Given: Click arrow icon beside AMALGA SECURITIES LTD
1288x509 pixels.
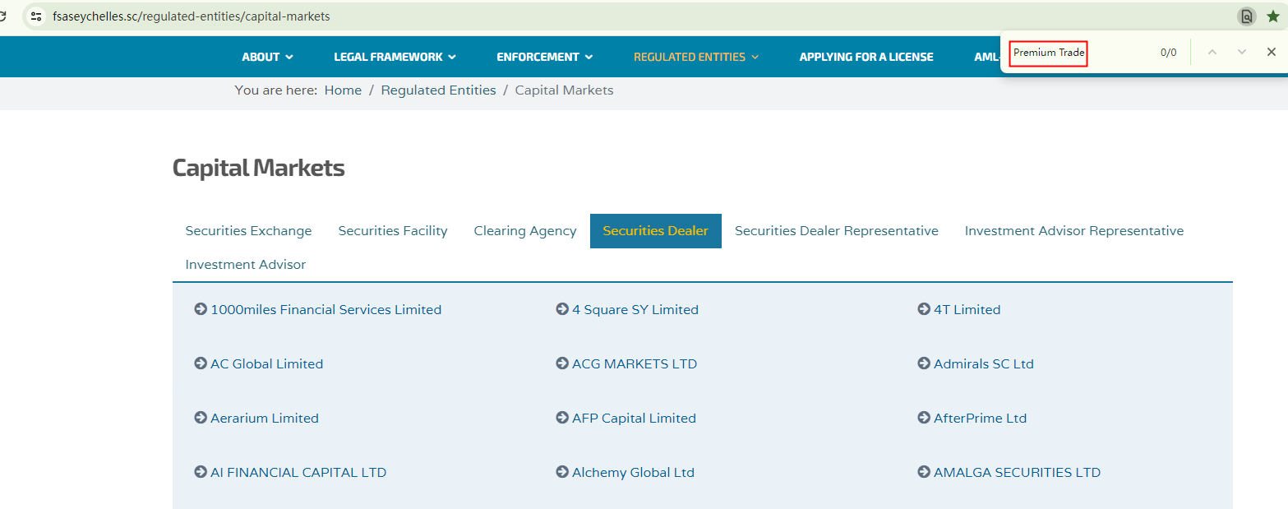Looking at the screenshot, I should point(924,472).
